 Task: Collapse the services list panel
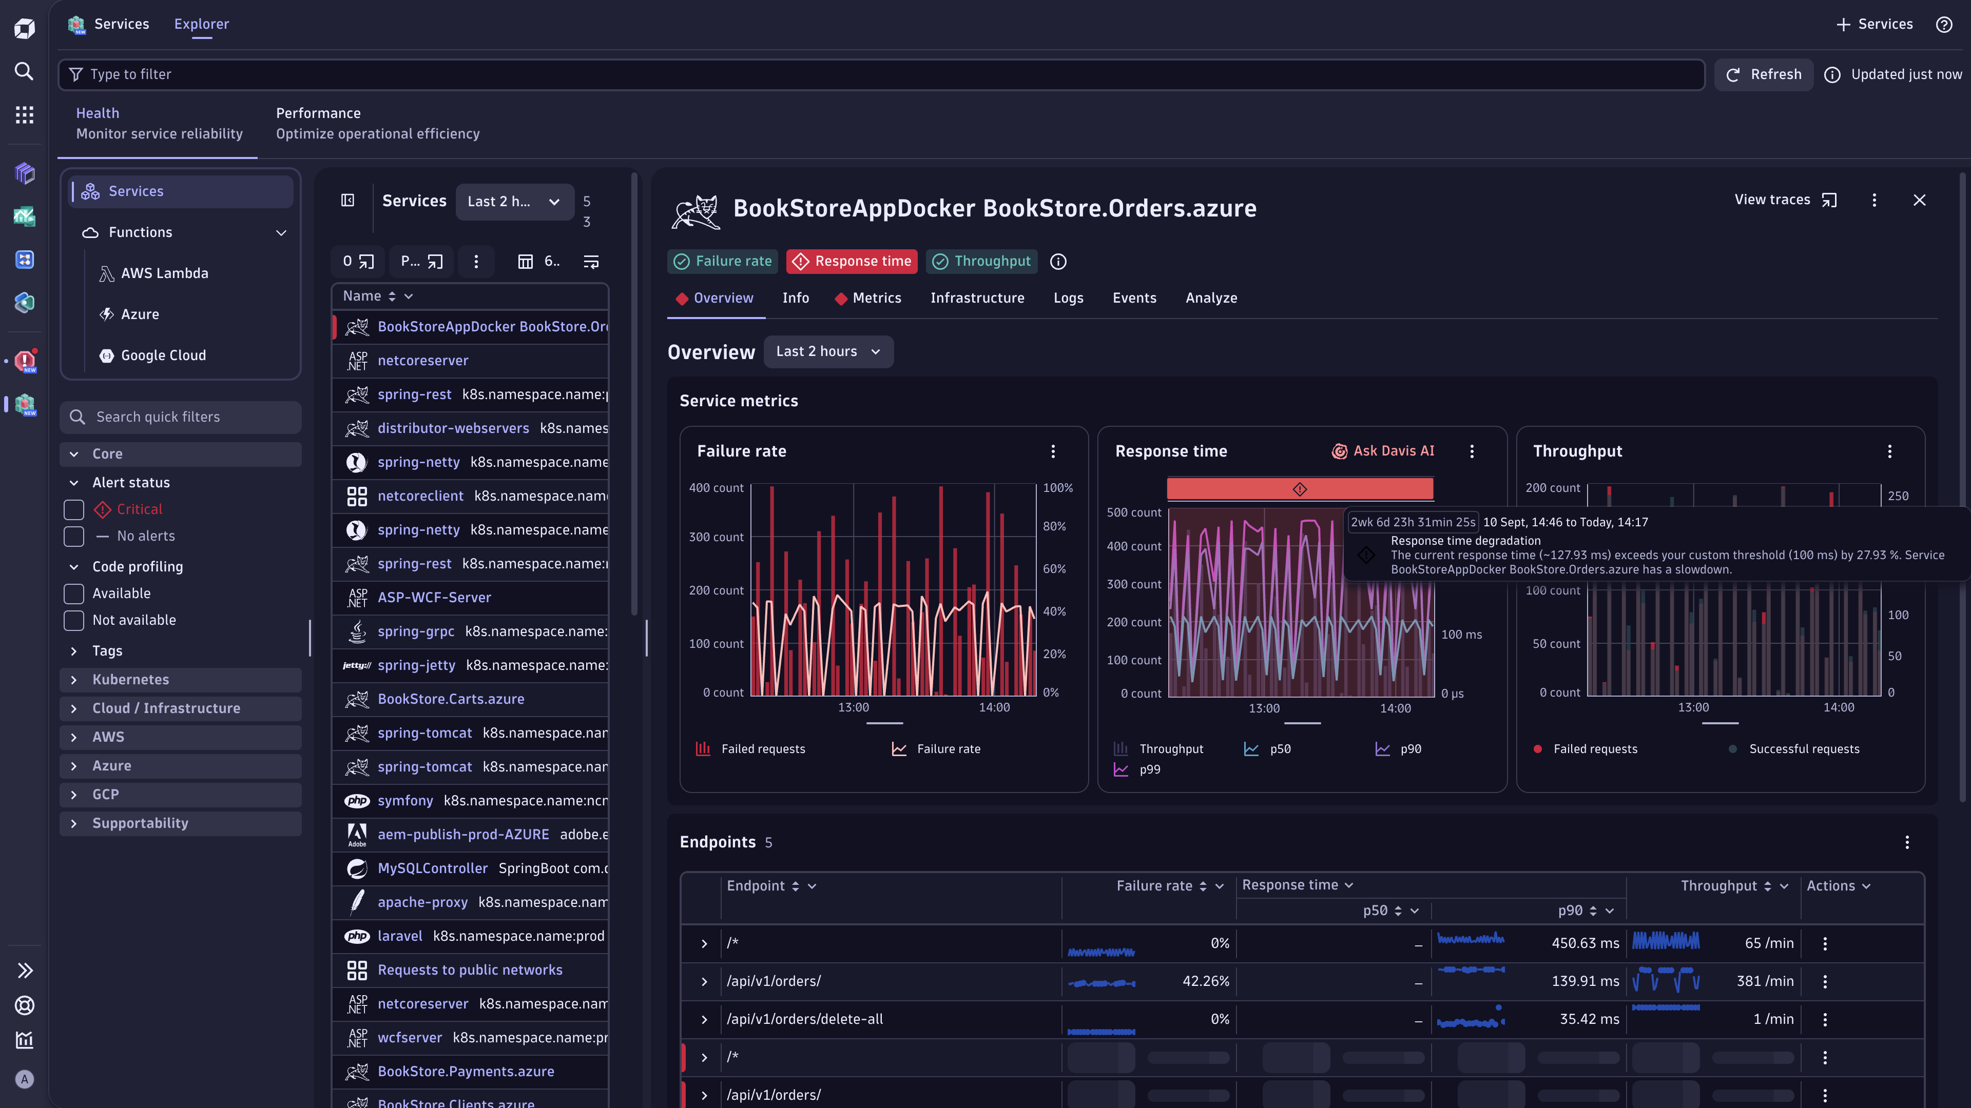click(x=347, y=201)
